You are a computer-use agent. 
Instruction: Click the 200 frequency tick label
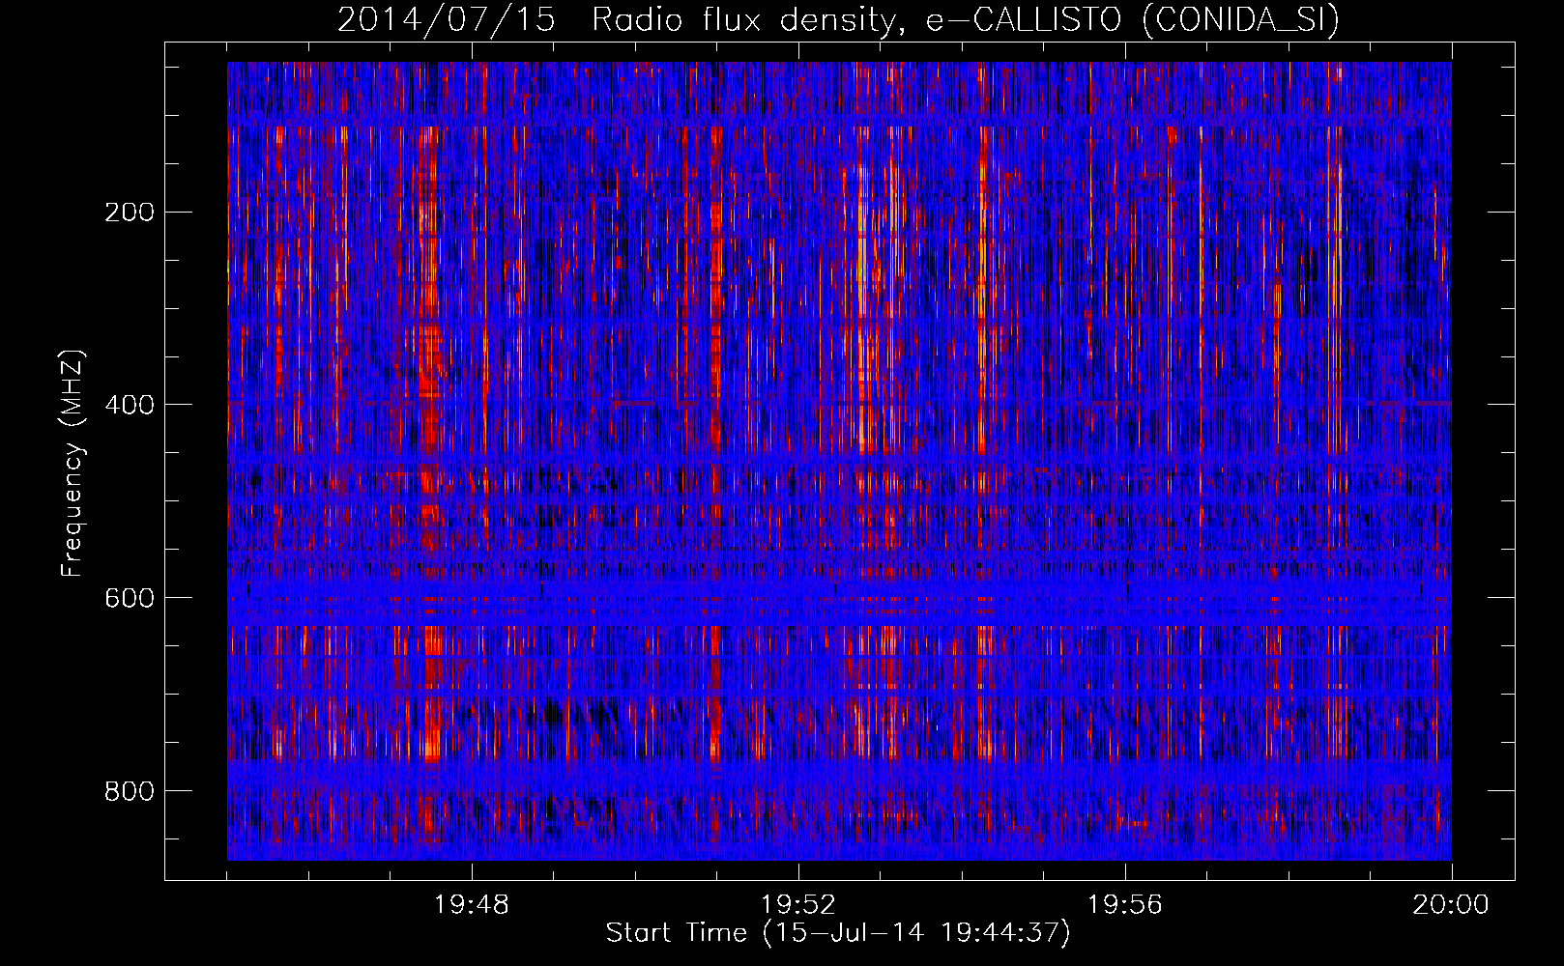129,212
